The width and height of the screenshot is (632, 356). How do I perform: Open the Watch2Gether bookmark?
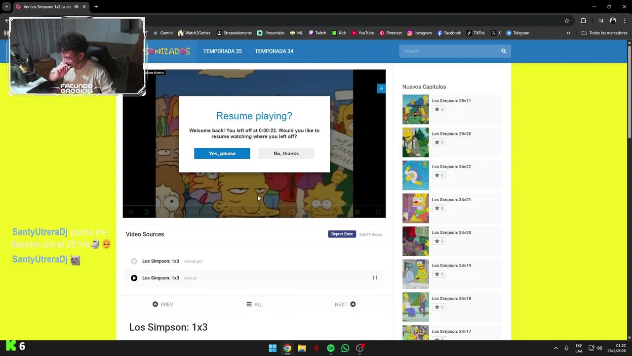click(x=194, y=33)
